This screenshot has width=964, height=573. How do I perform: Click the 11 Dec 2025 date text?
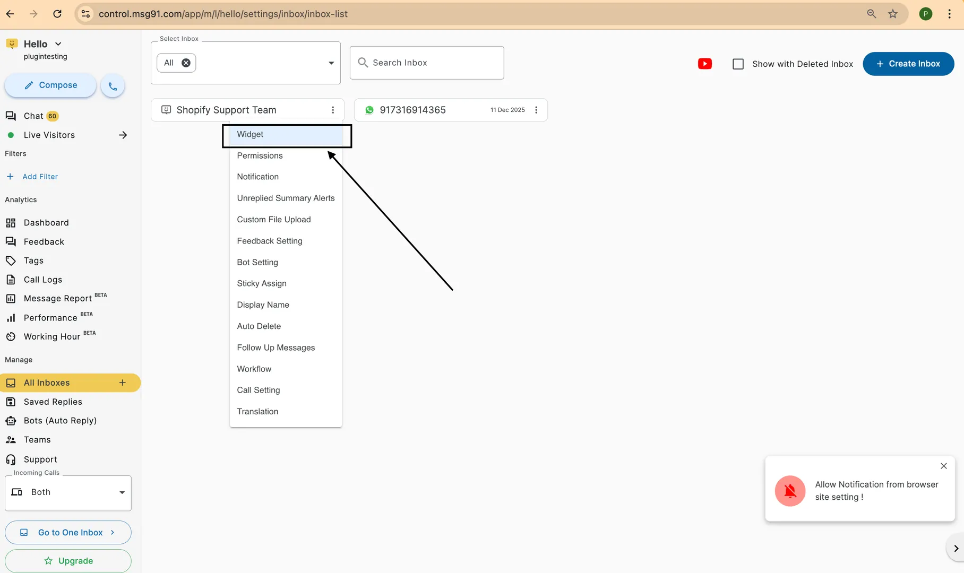pyautogui.click(x=507, y=110)
